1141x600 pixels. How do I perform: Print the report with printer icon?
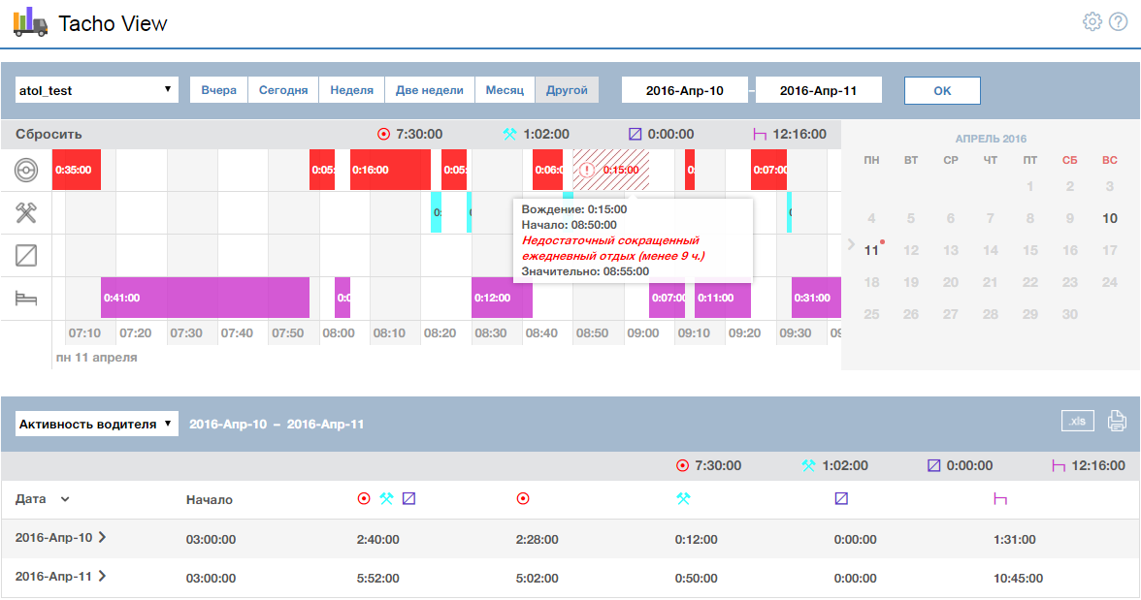point(1117,421)
